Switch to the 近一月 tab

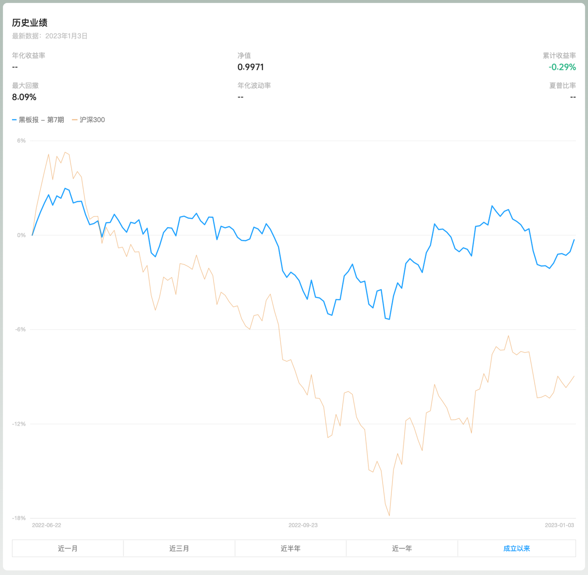68,548
